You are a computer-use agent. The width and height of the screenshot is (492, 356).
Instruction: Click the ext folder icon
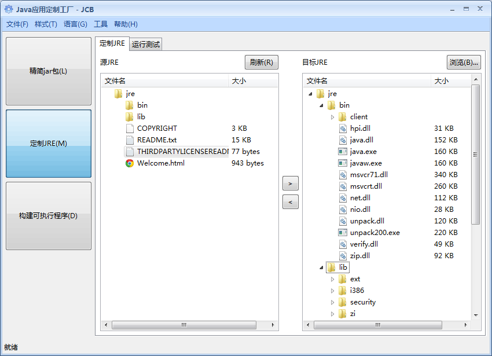[342, 279]
